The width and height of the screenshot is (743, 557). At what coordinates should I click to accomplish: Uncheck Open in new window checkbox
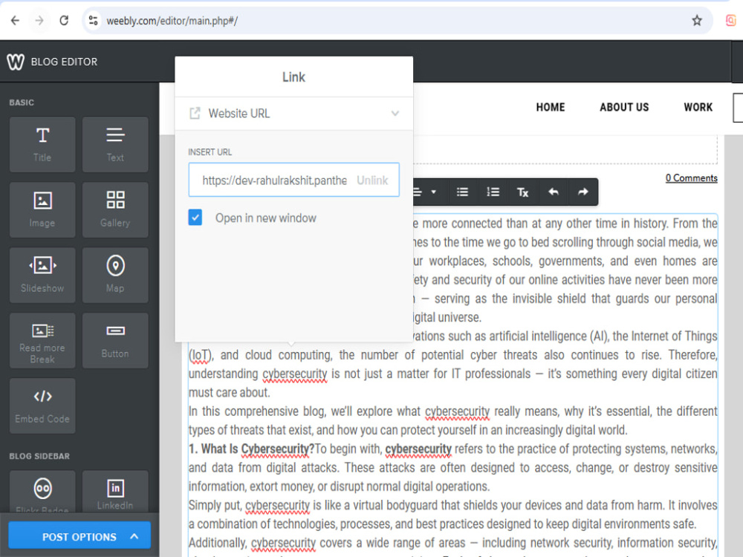tap(195, 218)
